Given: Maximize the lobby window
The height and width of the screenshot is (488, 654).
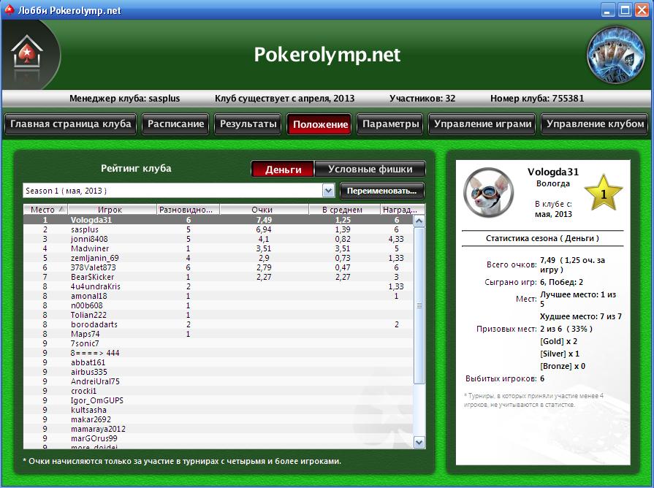Looking at the screenshot, I should (x=625, y=9).
